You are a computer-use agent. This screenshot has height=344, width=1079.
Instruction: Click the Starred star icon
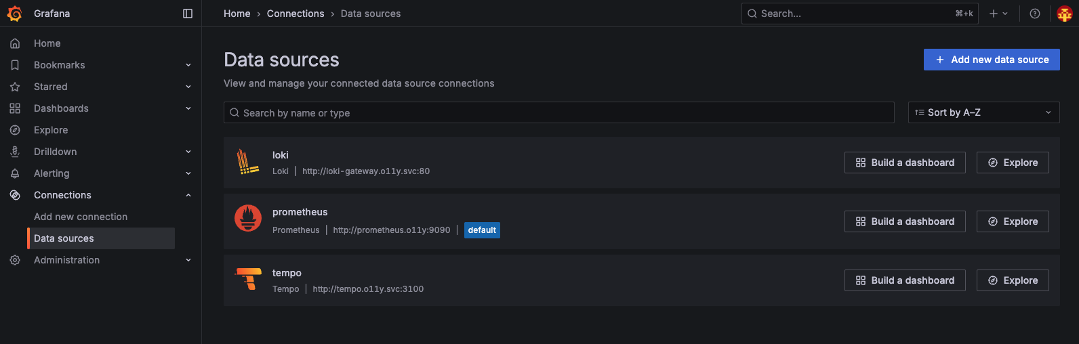click(15, 87)
